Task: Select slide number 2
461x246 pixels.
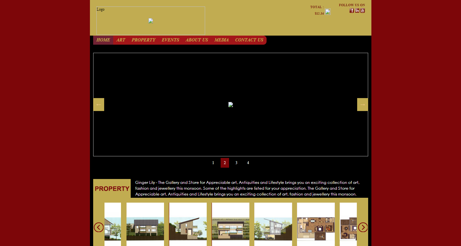Action: click(x=225, y=163)
